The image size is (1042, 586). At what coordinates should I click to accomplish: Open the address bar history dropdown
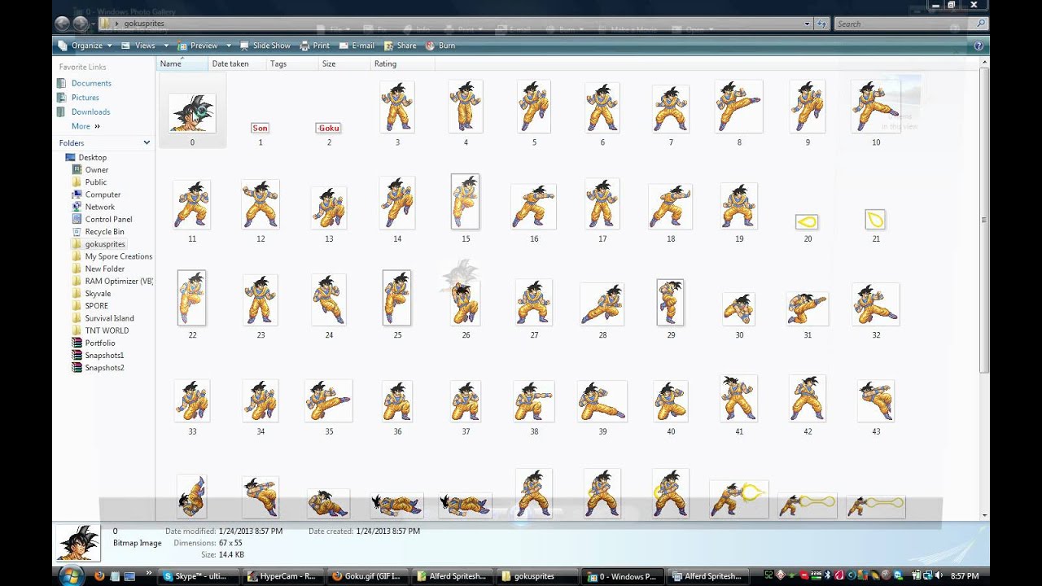coord(807,24)
